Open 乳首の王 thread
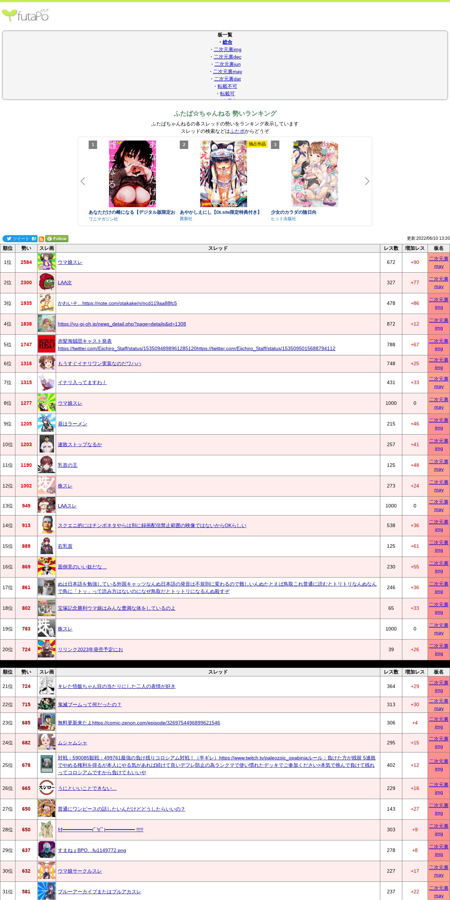Viewport: 450px width, 900px height. pyautogui.click(x=68, y=465)
